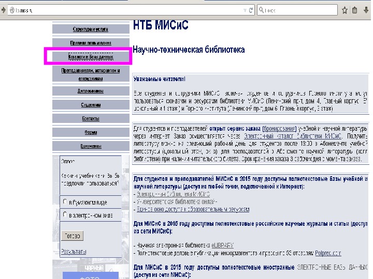This screenshot has height=279, width=373.
Task: Click the search magnifier icon
Action: click(x=261, y=10)
